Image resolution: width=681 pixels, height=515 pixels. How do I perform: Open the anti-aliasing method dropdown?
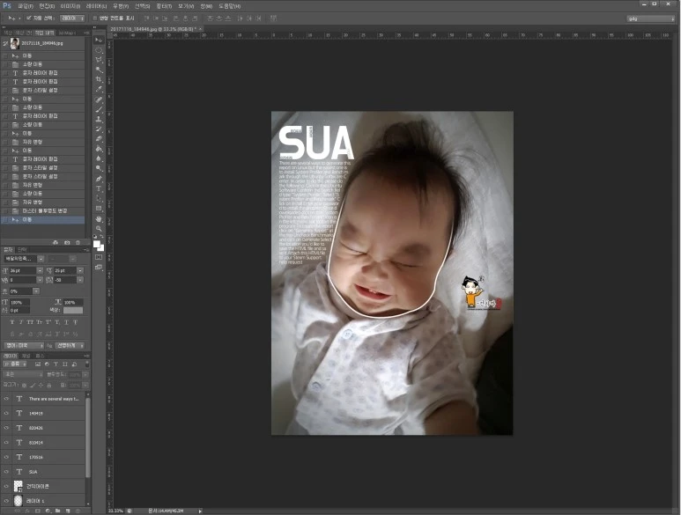pyautogui.click(x=70, y=345)
